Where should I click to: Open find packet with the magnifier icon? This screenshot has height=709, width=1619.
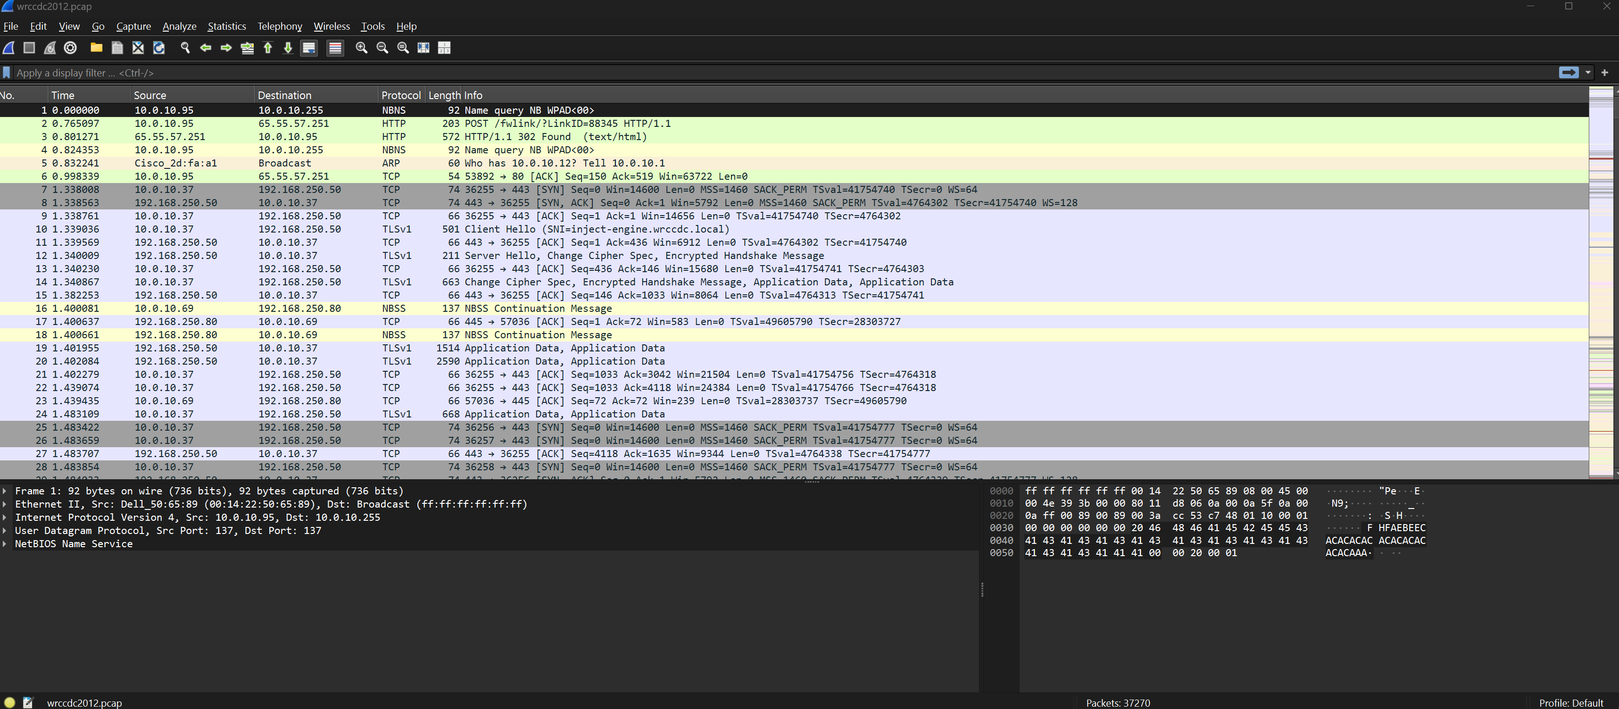[185, 48]
